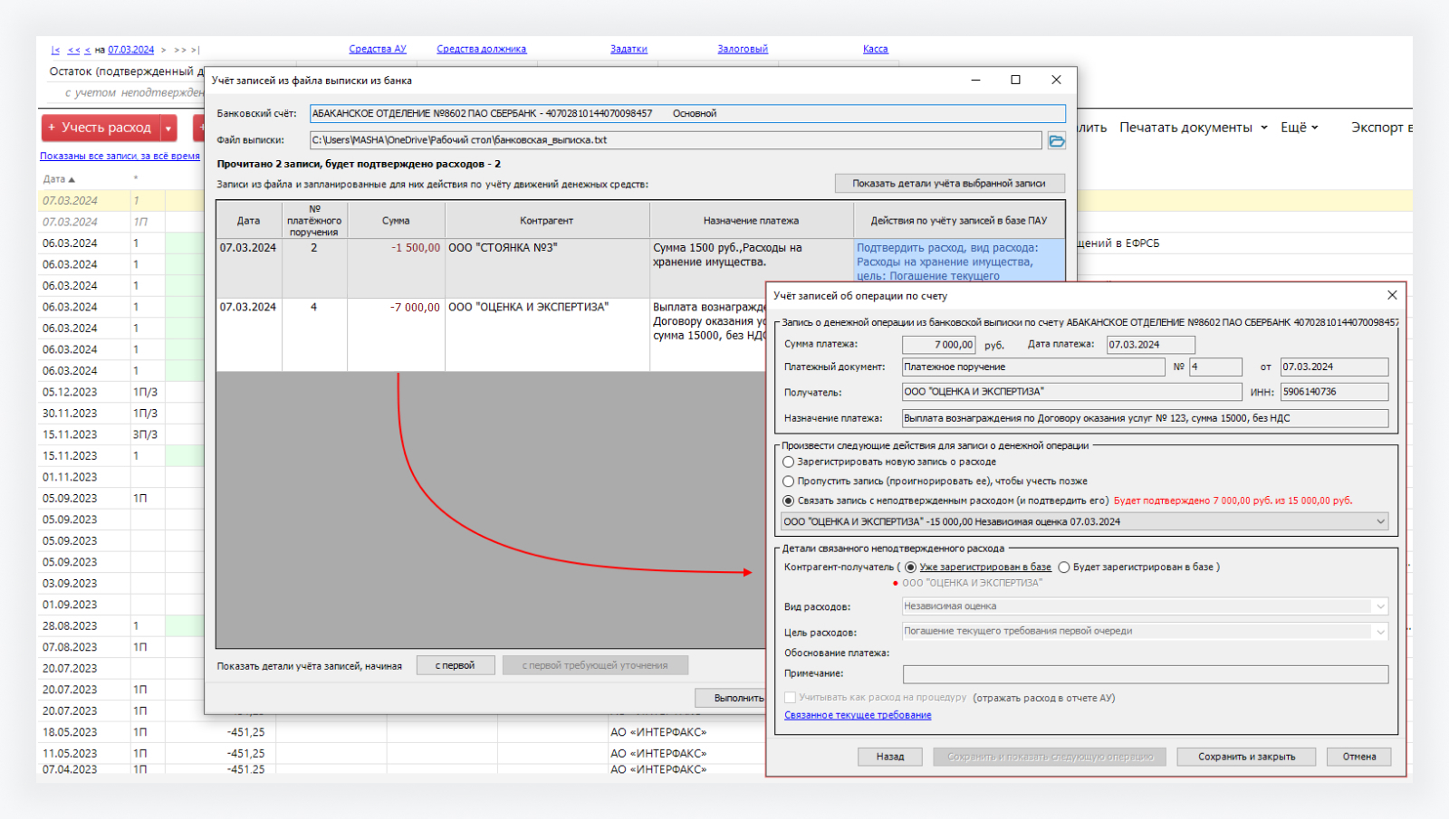
Task: Open the statement file browse folder icon
Action: coord(1056,140)
